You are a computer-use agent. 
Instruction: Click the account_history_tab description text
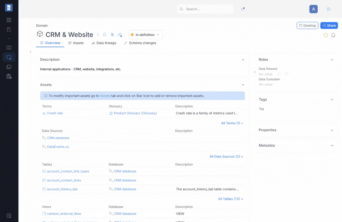[207, 189]
